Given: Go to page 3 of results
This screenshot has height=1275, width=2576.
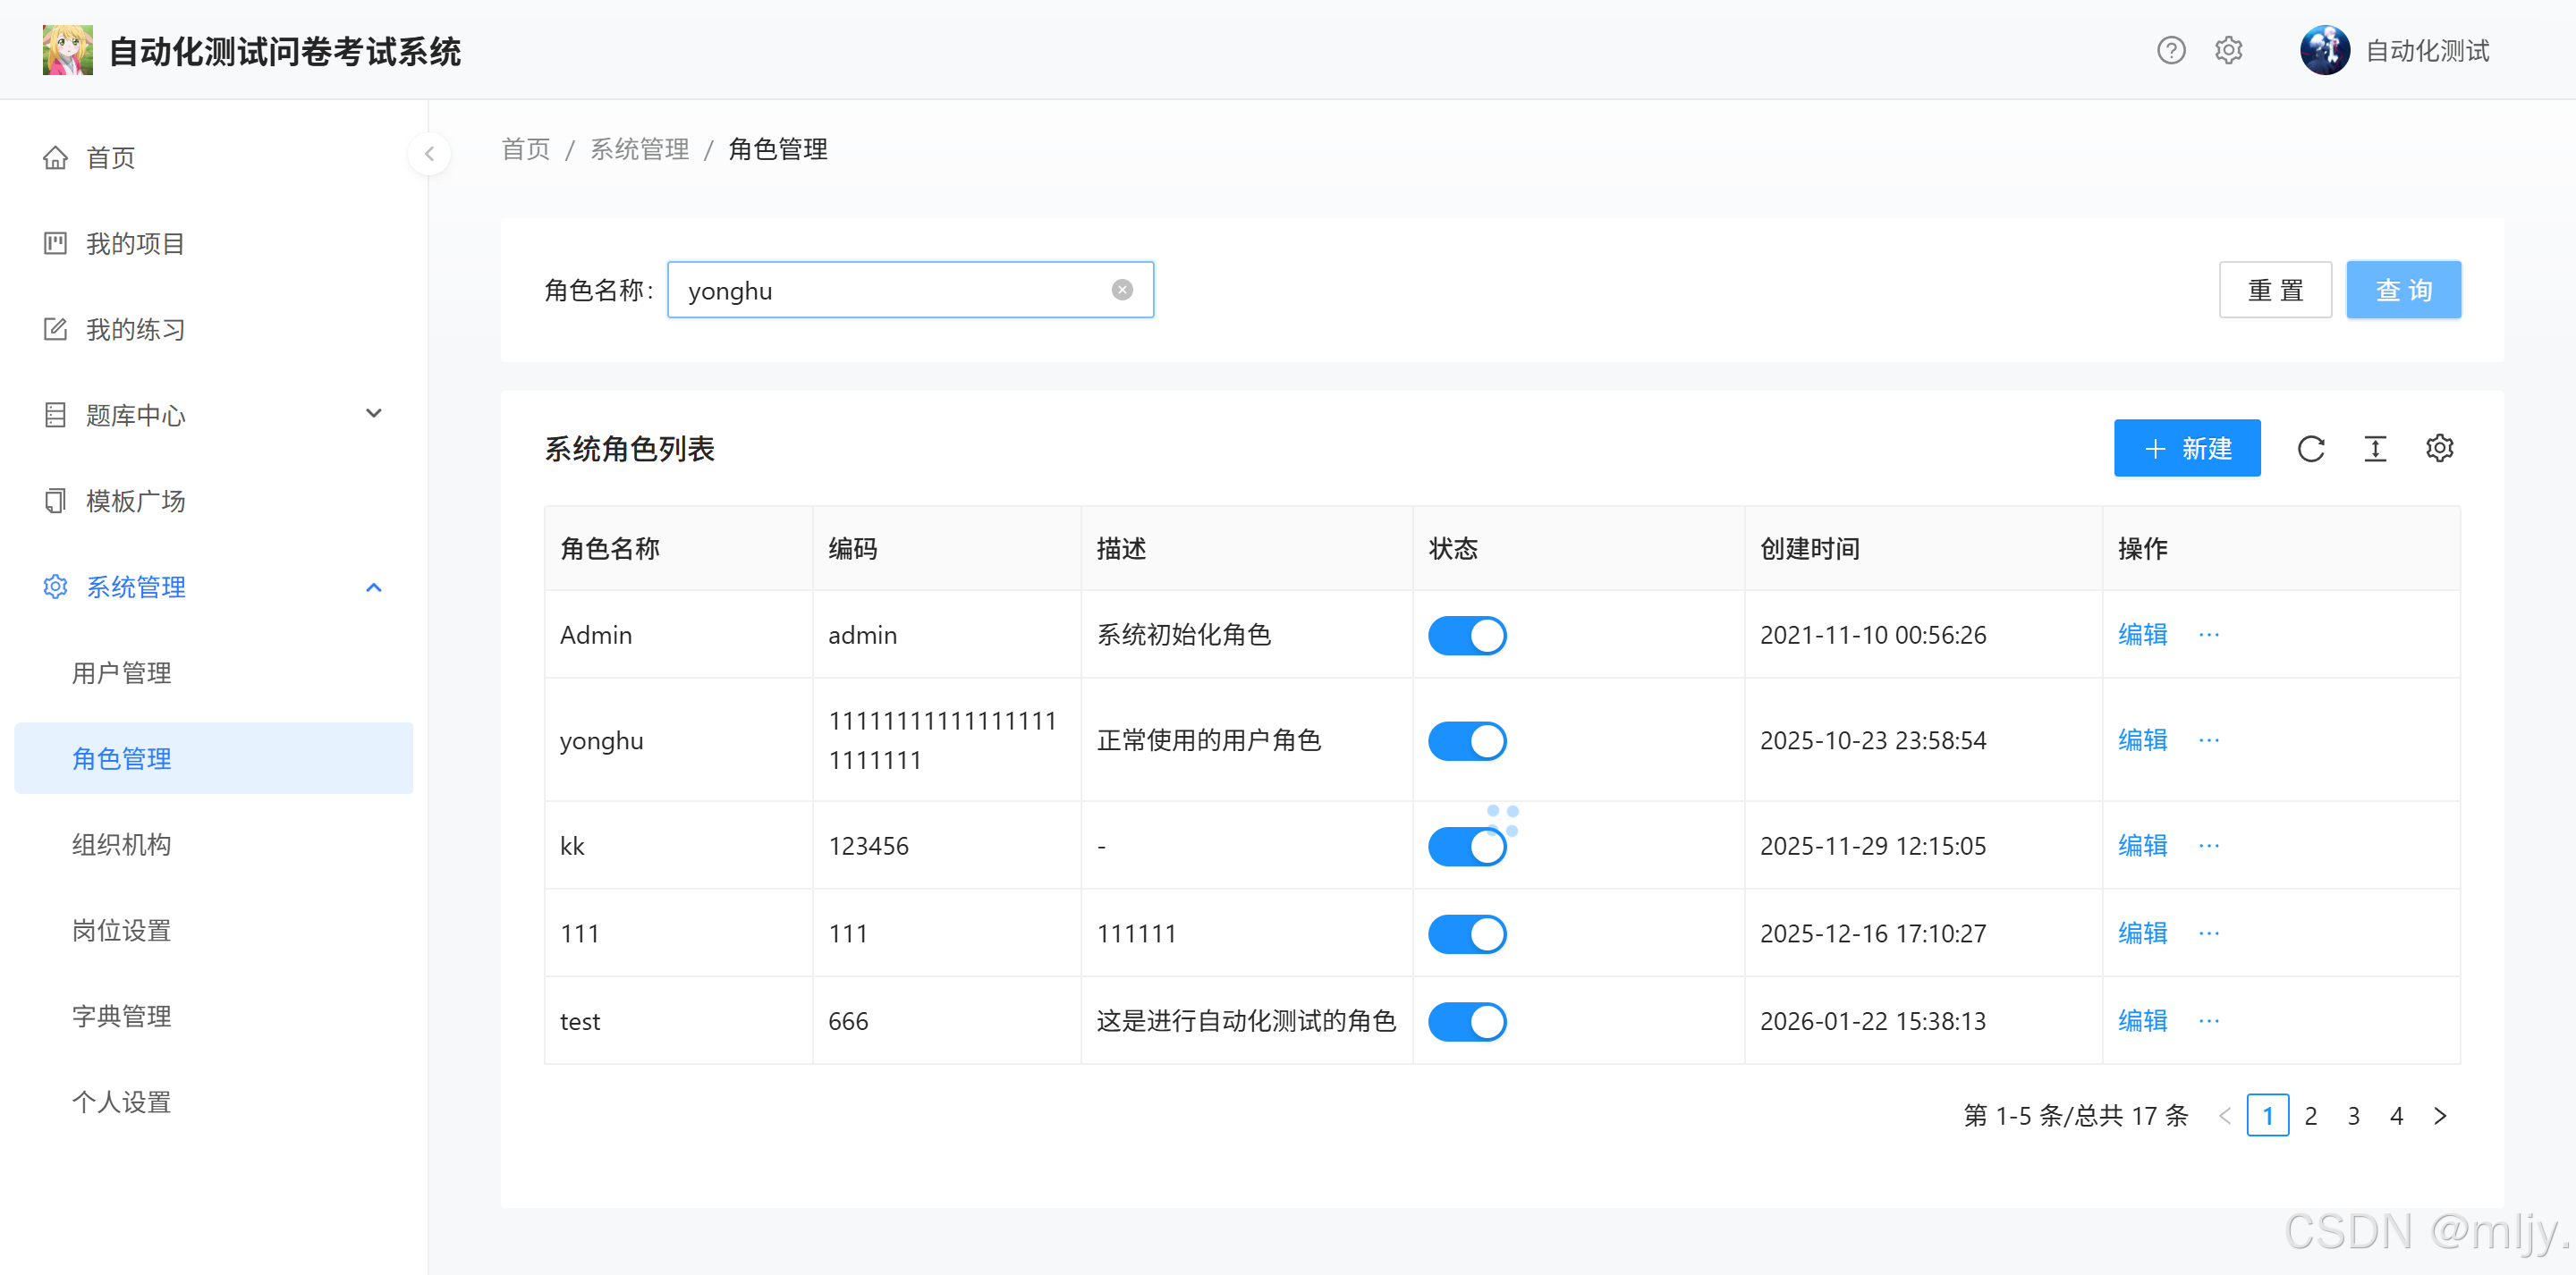Looking at the screenshot, I should point(2353,1116).
